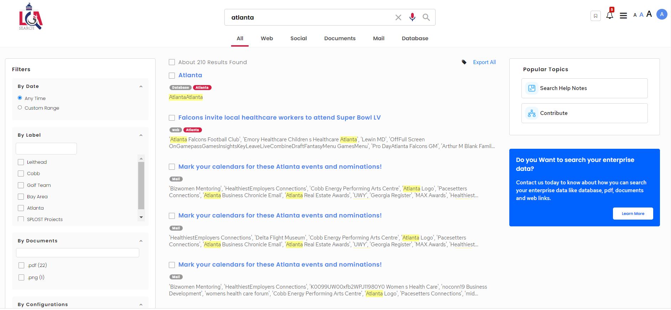Click the tag icon beside Export All
The image size is (671, 310).
click(464, 62)
